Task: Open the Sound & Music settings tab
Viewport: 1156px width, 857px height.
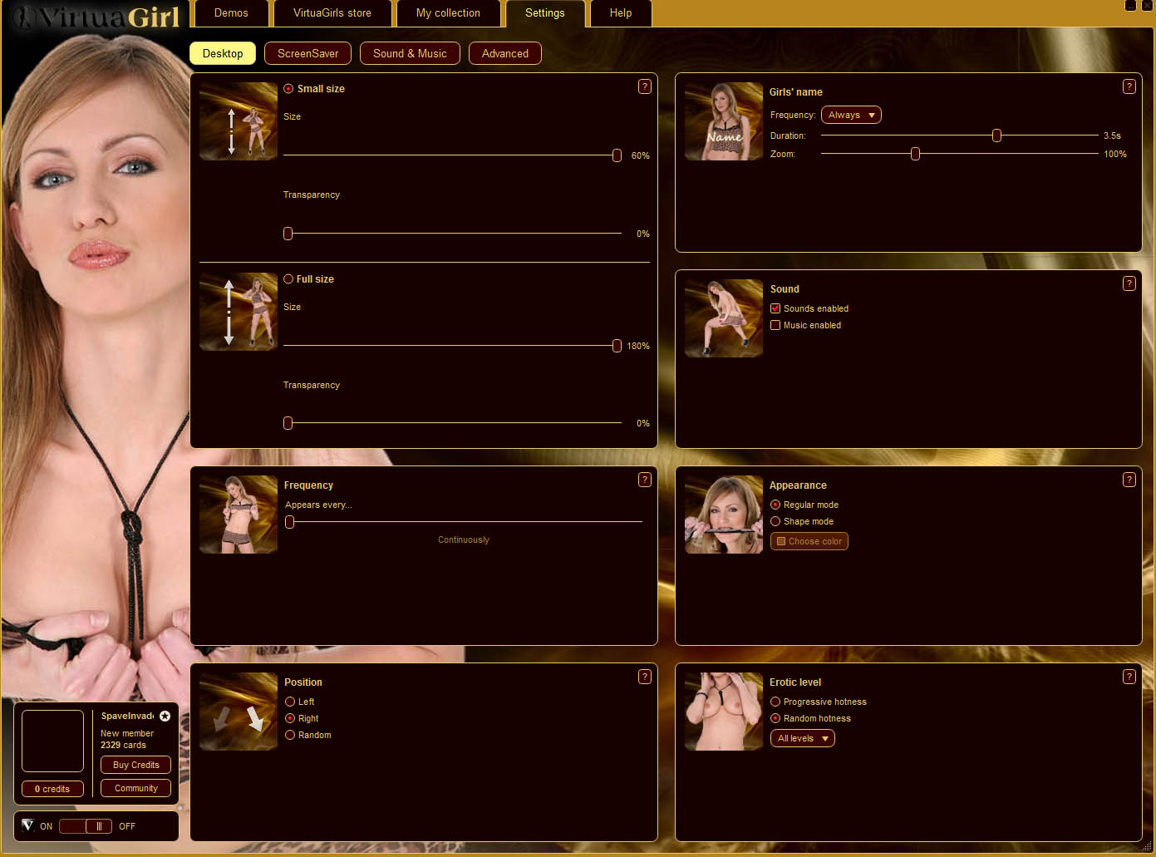Action: [410, 53]
